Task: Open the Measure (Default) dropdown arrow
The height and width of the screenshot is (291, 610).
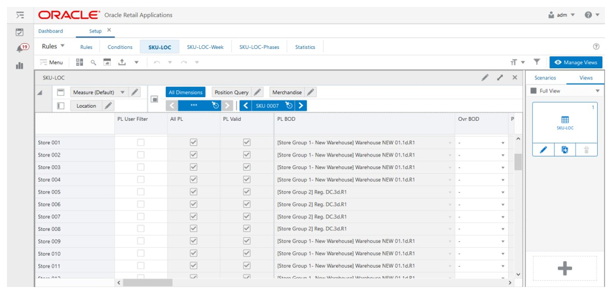Action: point(123,93)
